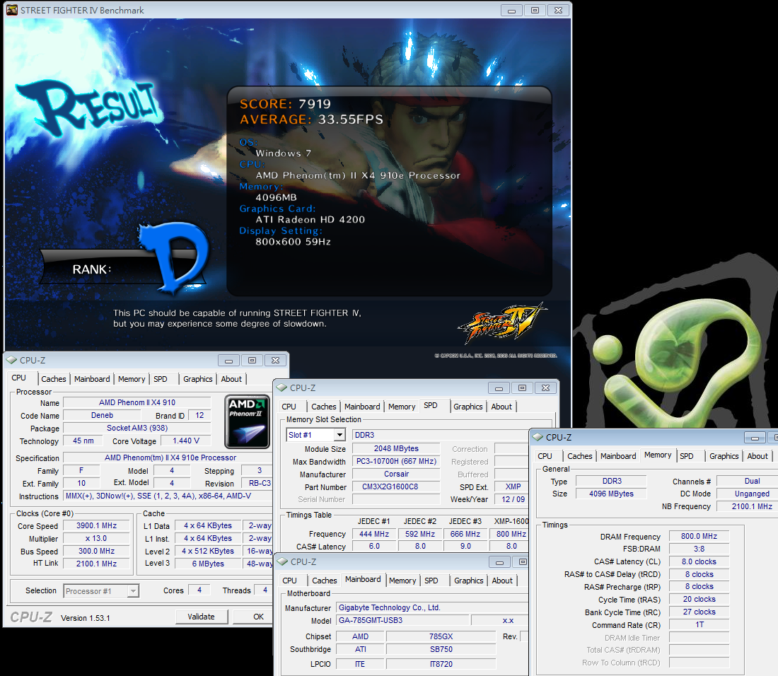Click the title icon of the CPU-Z processor window
The width and height of the screenshot is (778, 676).
(x=11, y=361)
